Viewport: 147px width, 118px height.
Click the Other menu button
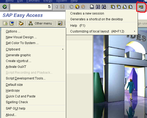tap(41, 23)
